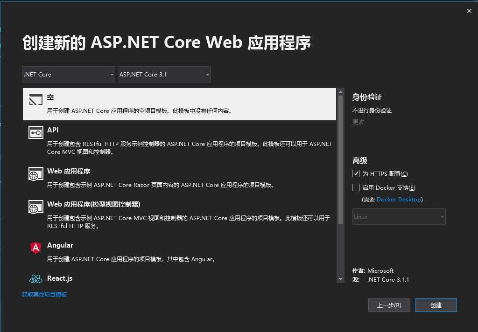Toggle the 为 HTTPS 配置 checkbox

pyautogui.click(x=356, y=173)
